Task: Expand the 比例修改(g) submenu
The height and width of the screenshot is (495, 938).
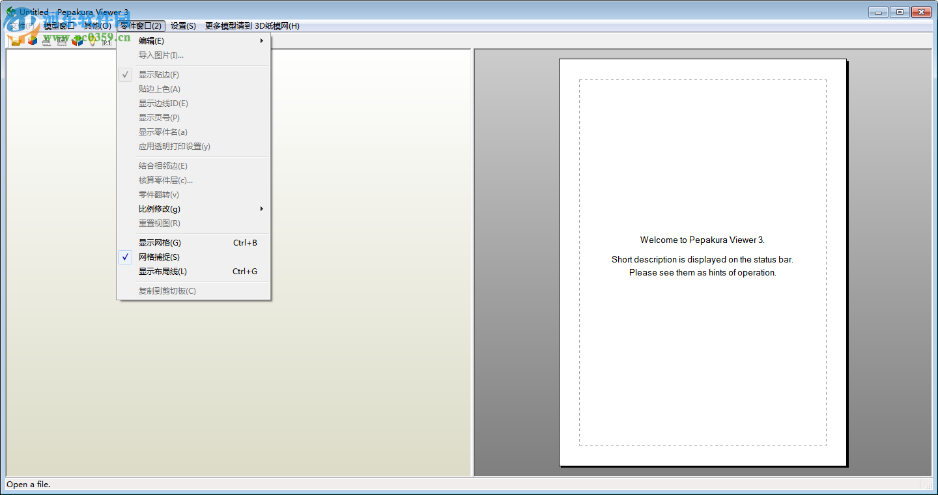Action: click(x=193, y=209)
